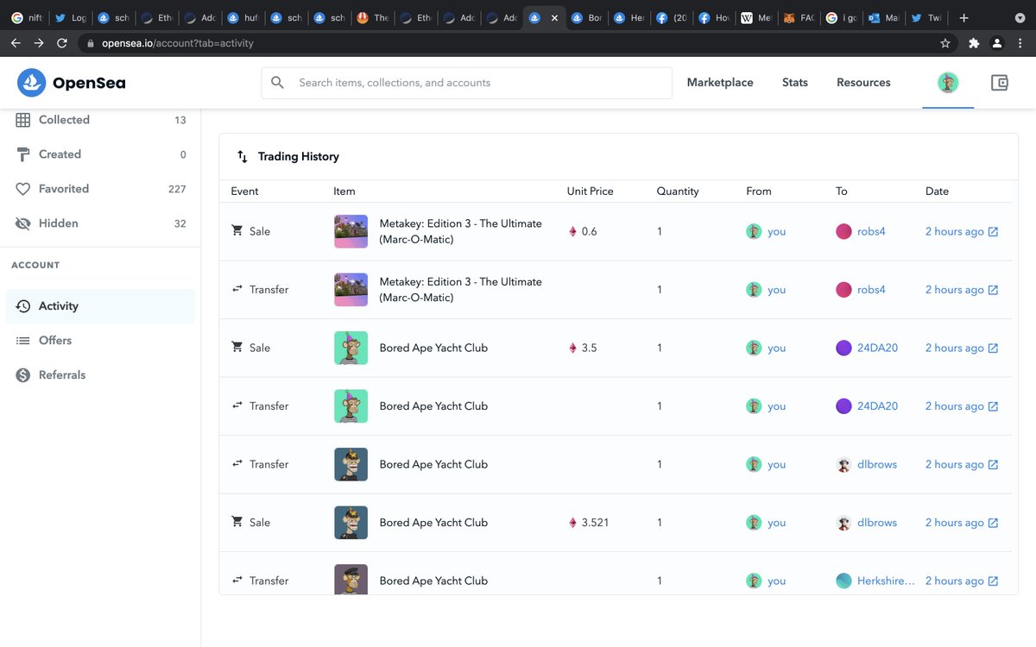Open 24DA20 profile in Sale row
This screenshot has height=647, width=1036.
point(877,348)
